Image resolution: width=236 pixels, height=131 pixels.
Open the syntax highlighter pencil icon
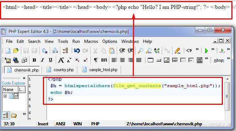click(177, 51)
